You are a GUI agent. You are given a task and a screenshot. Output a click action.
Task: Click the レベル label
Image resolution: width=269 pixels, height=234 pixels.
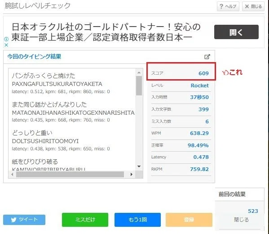[157, 85]
